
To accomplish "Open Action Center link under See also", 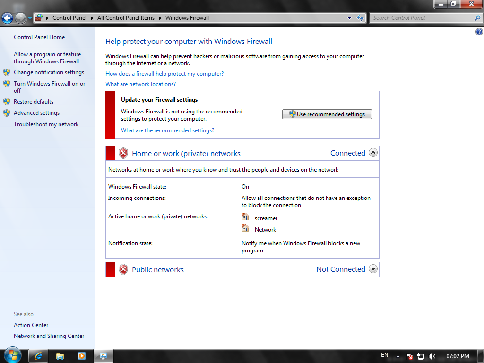I will [31, 325].
